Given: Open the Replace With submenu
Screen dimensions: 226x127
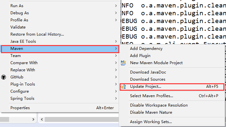Looking at the screenshot, I should (x=60, y=70).
